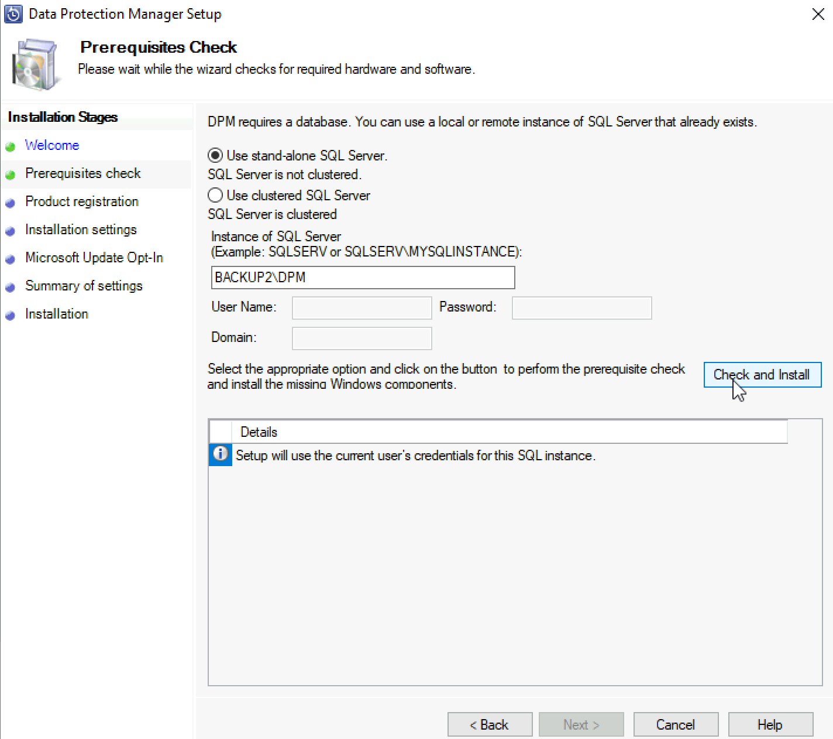
Task: Click green bullet beside Prerequisites check
Action: (10, 175)
